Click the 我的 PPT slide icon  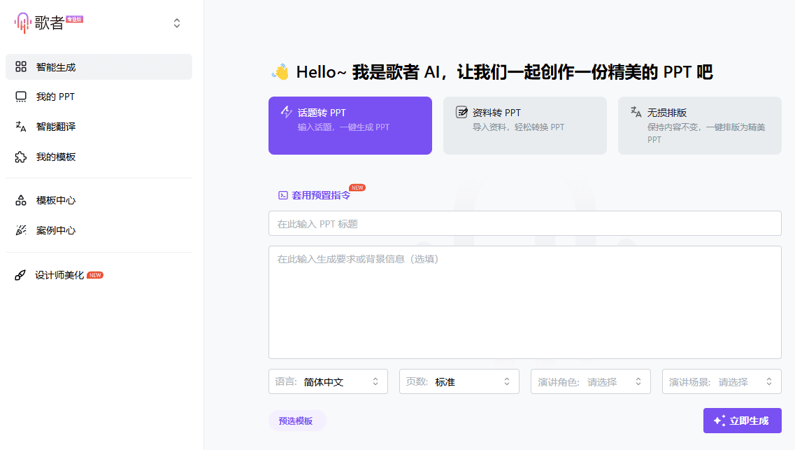[21, 97]
